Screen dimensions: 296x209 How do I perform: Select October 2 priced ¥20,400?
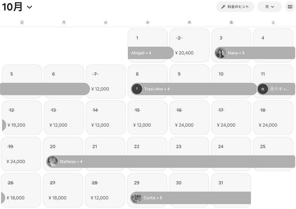[189, 45]
